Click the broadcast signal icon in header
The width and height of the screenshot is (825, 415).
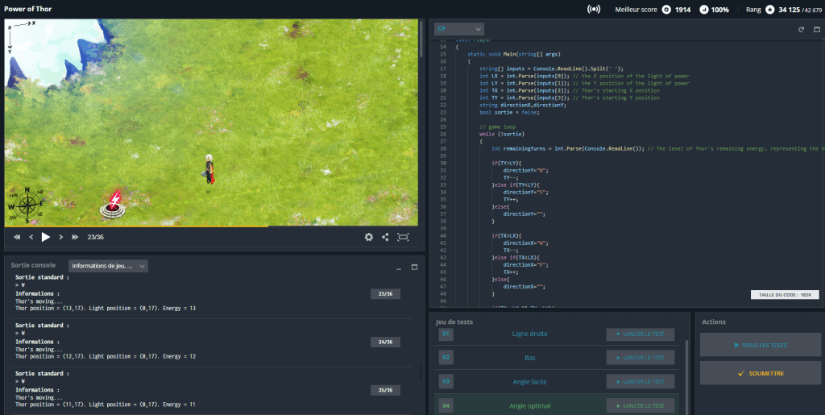point(595,10)
